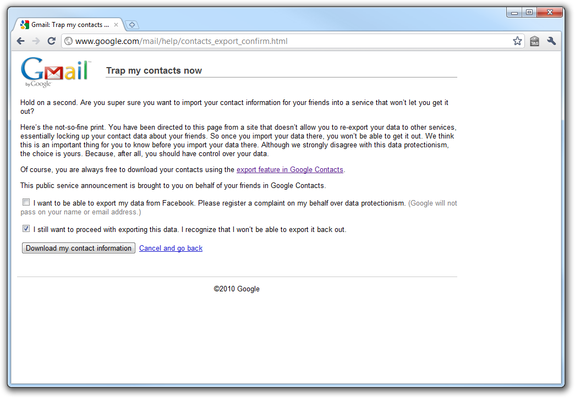
Task: Go back with the browser back arrow
Action: 21,41
